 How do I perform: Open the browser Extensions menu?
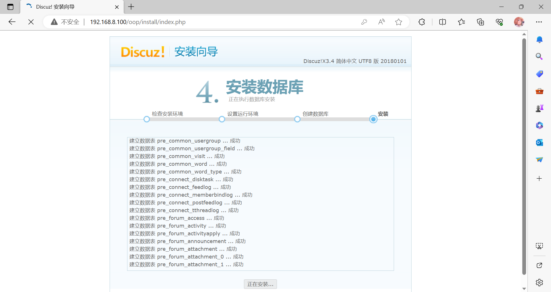tap(422, 22)
